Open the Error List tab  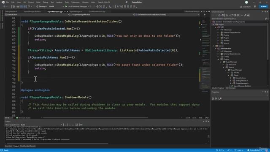pyautogui.click(x=8, y=146)
